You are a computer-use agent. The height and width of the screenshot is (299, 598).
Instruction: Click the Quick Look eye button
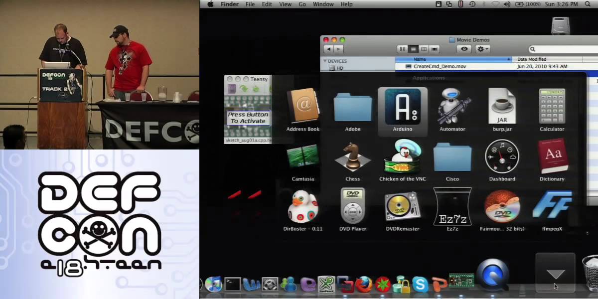tap(464, 49)
